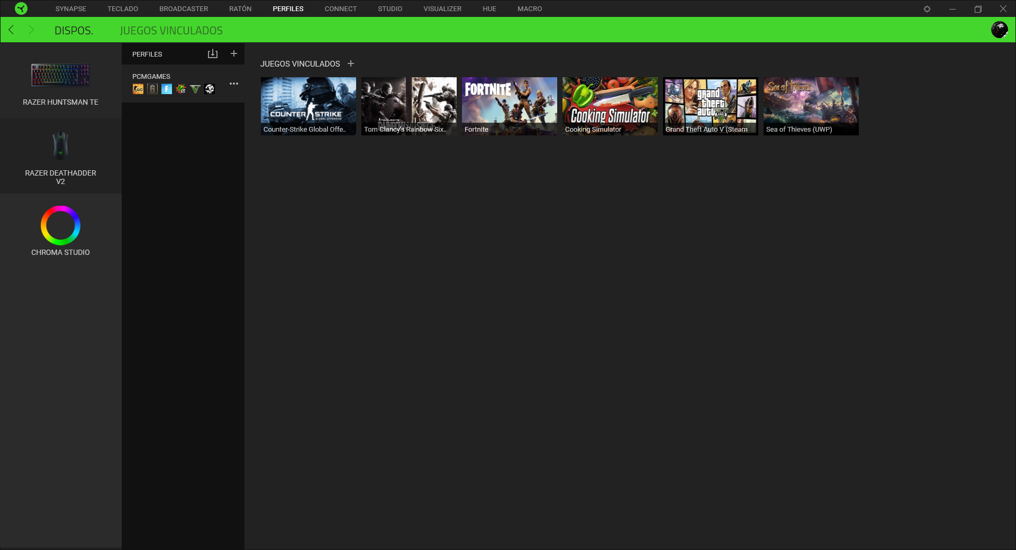Minimize the Razer Synapse window
Image resolution: width=1016 pixels, height=550 pixels.
952,9
